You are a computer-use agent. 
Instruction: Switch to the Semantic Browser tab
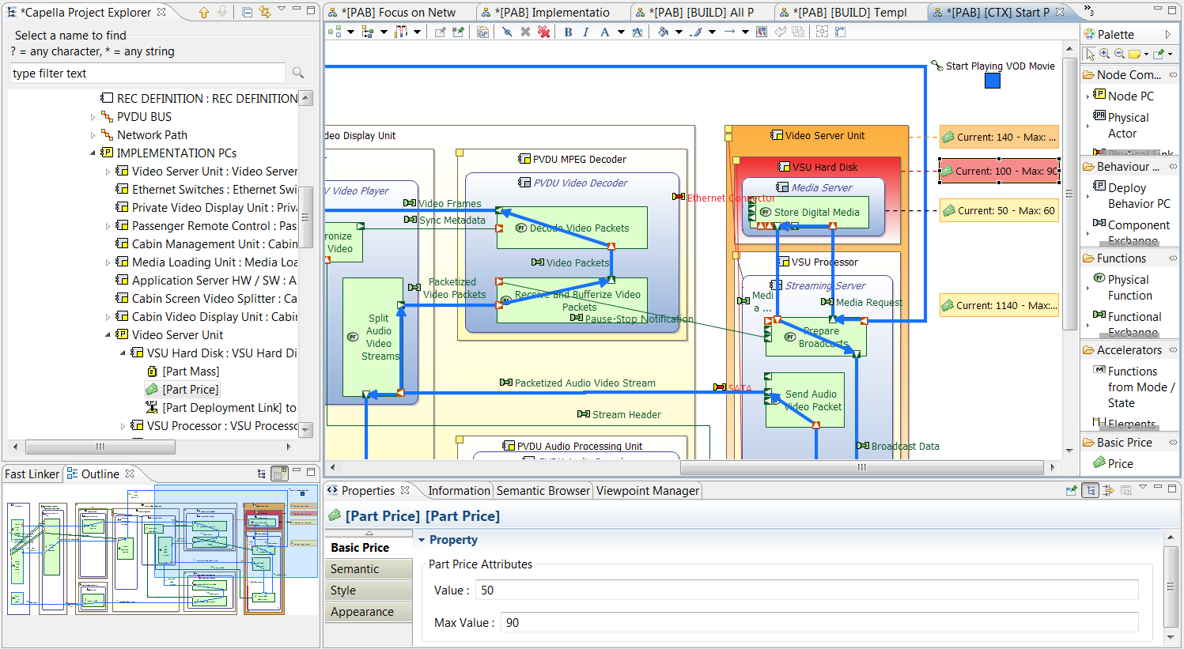543,491
